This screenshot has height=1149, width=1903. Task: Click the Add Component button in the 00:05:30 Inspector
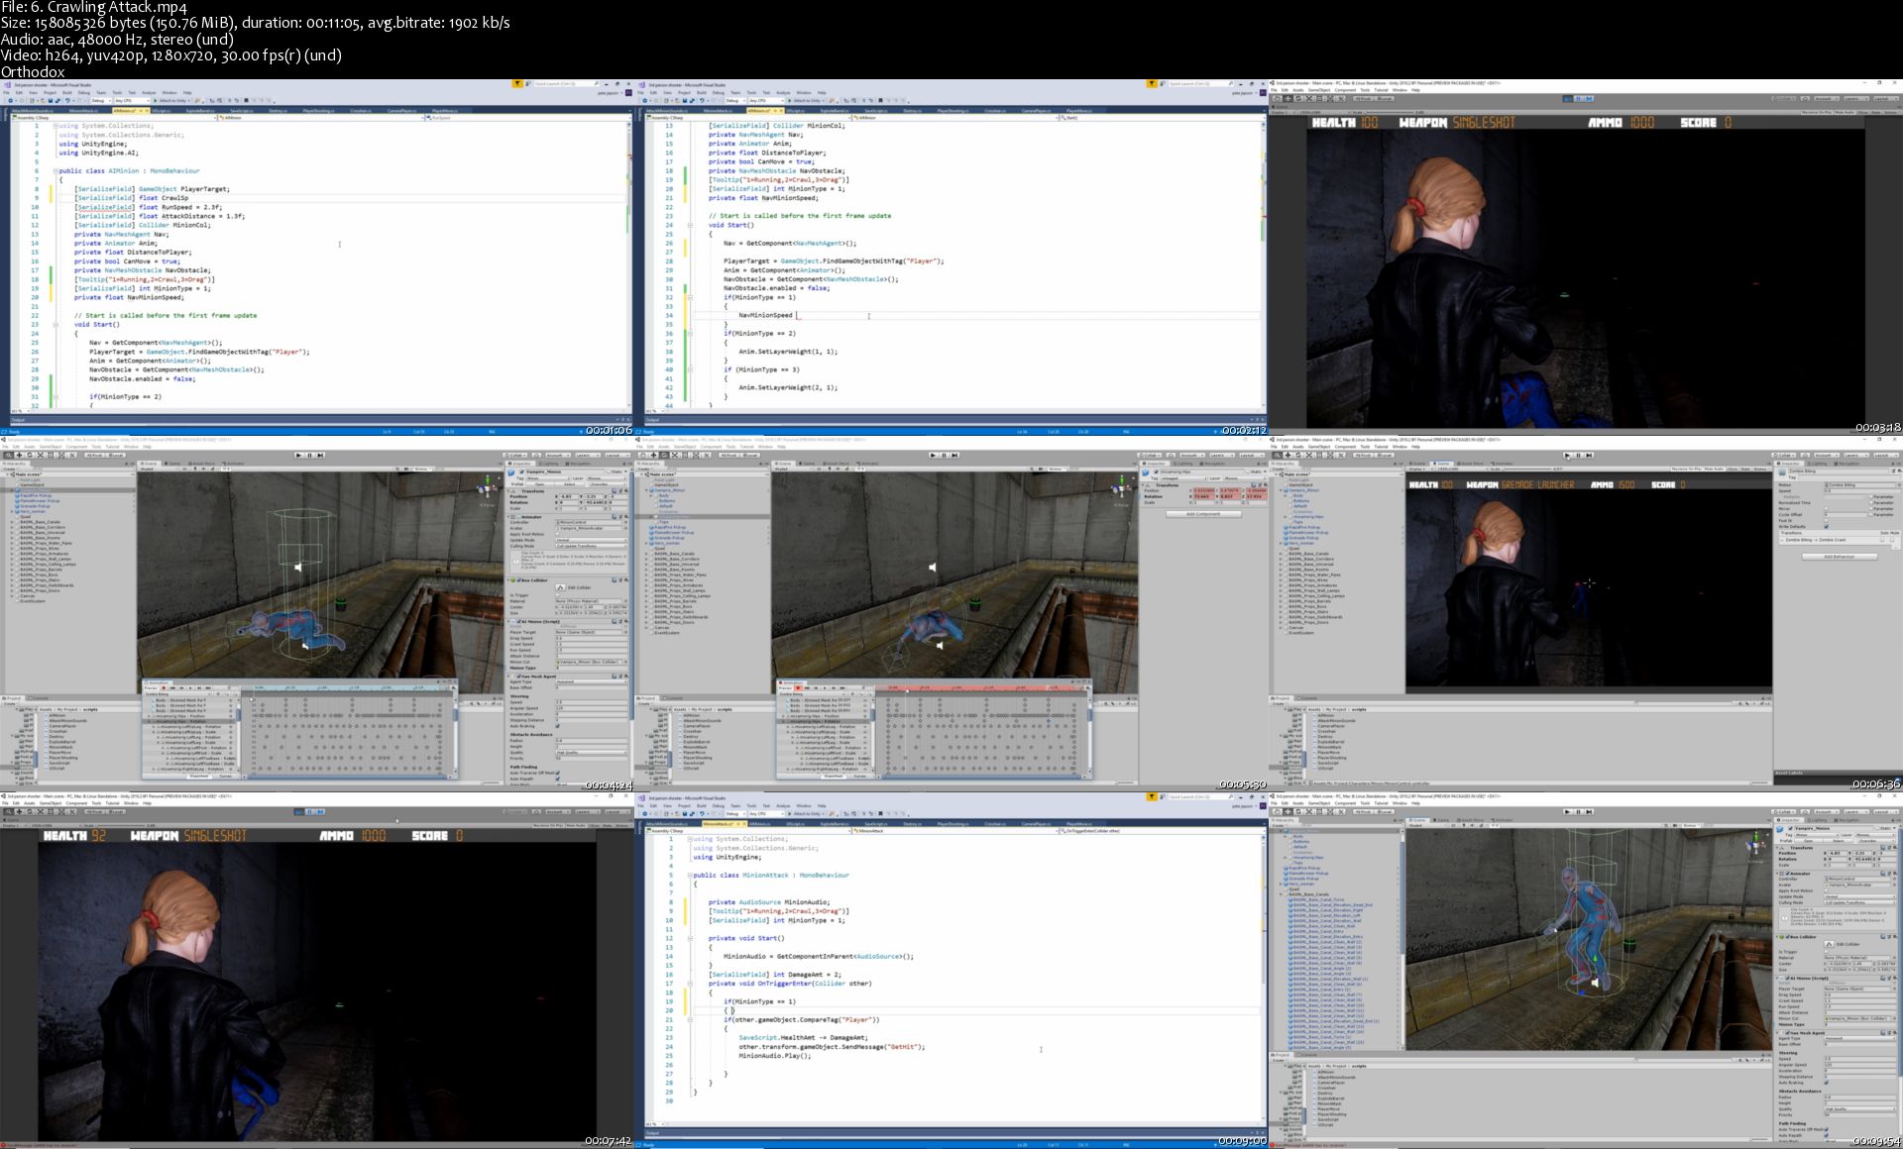tap(1202, 514)
